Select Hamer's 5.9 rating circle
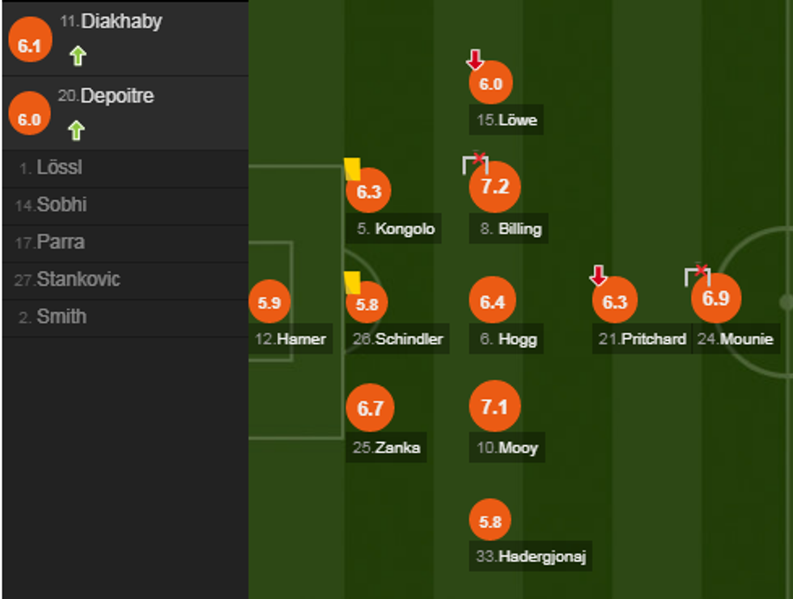Image resolution: width=793 pixels, height=599 pixels. (269, 303)
